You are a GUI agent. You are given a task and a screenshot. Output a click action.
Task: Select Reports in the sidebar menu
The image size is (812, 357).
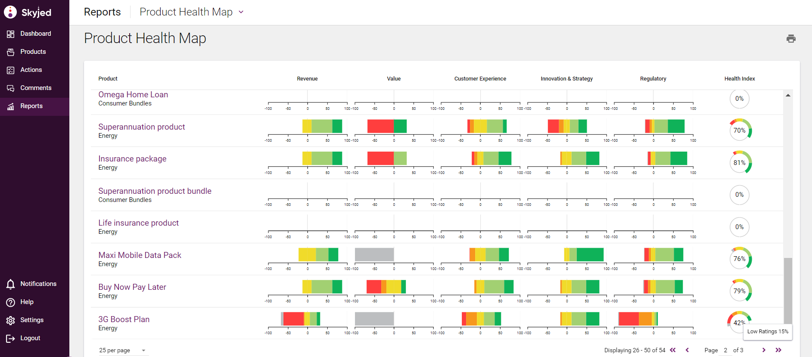pyautogui.click(x=31, y=106)
